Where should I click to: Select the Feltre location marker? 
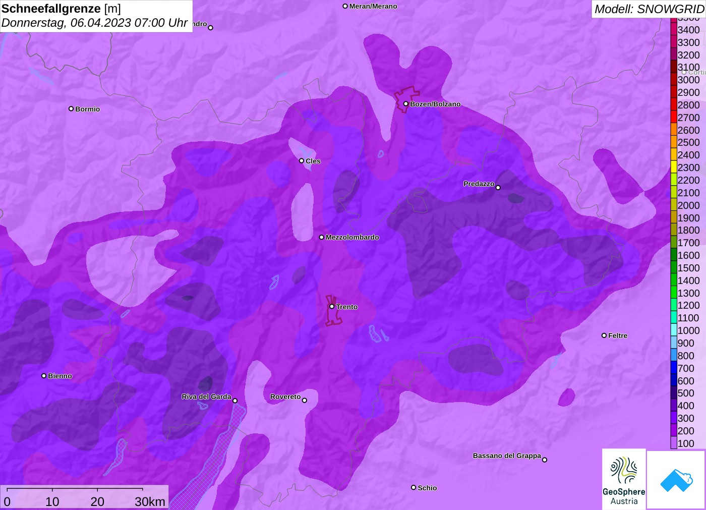click(x=604, y=335)
